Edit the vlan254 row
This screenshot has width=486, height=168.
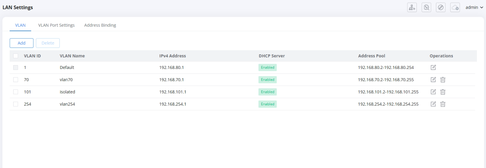coord(433,104)
